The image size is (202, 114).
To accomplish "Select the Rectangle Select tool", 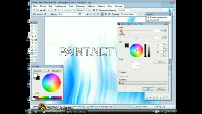I will pyautogui.click(x=32, y=26).
